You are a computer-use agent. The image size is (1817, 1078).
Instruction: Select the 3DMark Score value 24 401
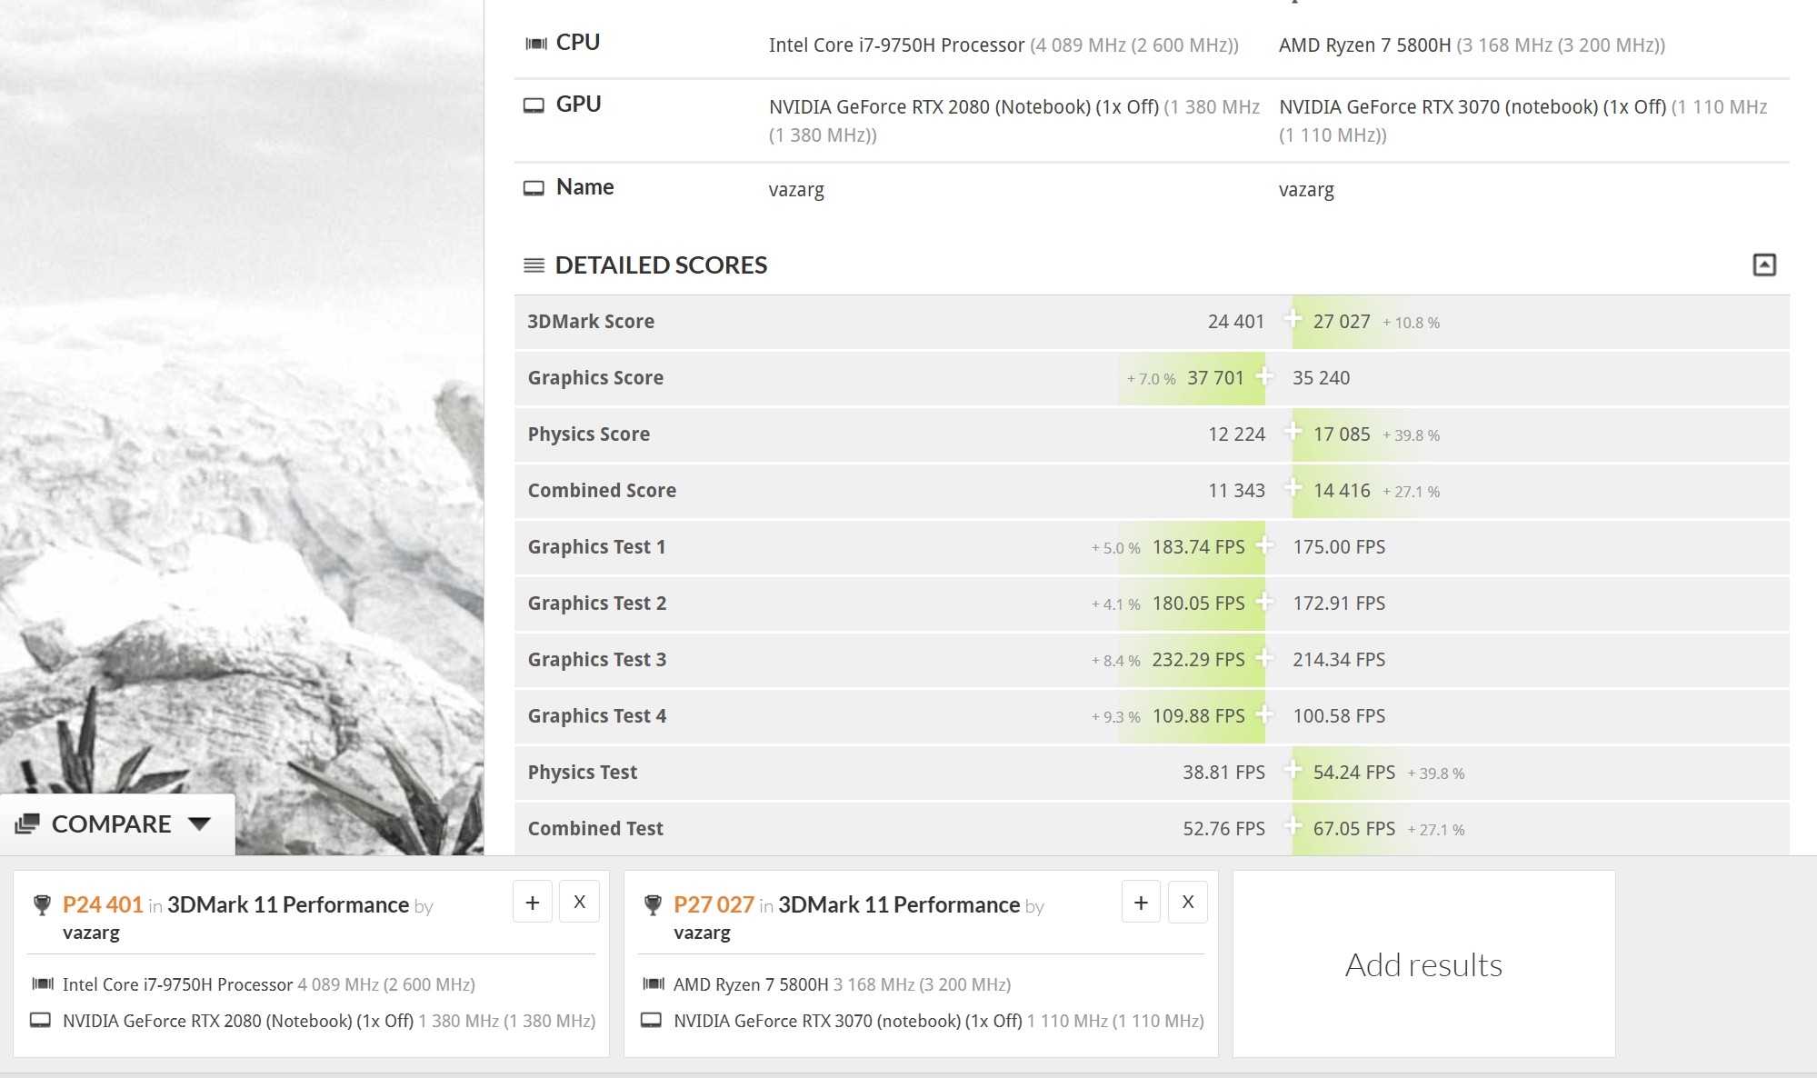coord(1236,322)
